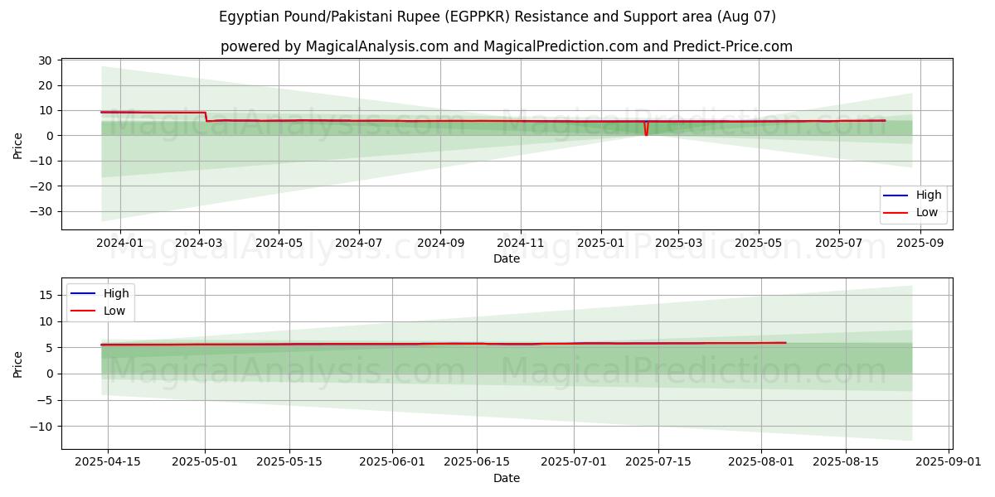The image size is (995, 497).
Task: Click the '2024-01' date tick label
Action: pyautogui.click(x=120, y=244)
